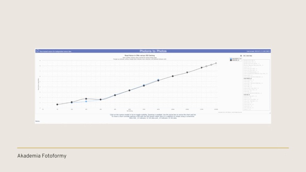
Task: Click the Photons to Photos title
Action: click(x=153, y=51)
